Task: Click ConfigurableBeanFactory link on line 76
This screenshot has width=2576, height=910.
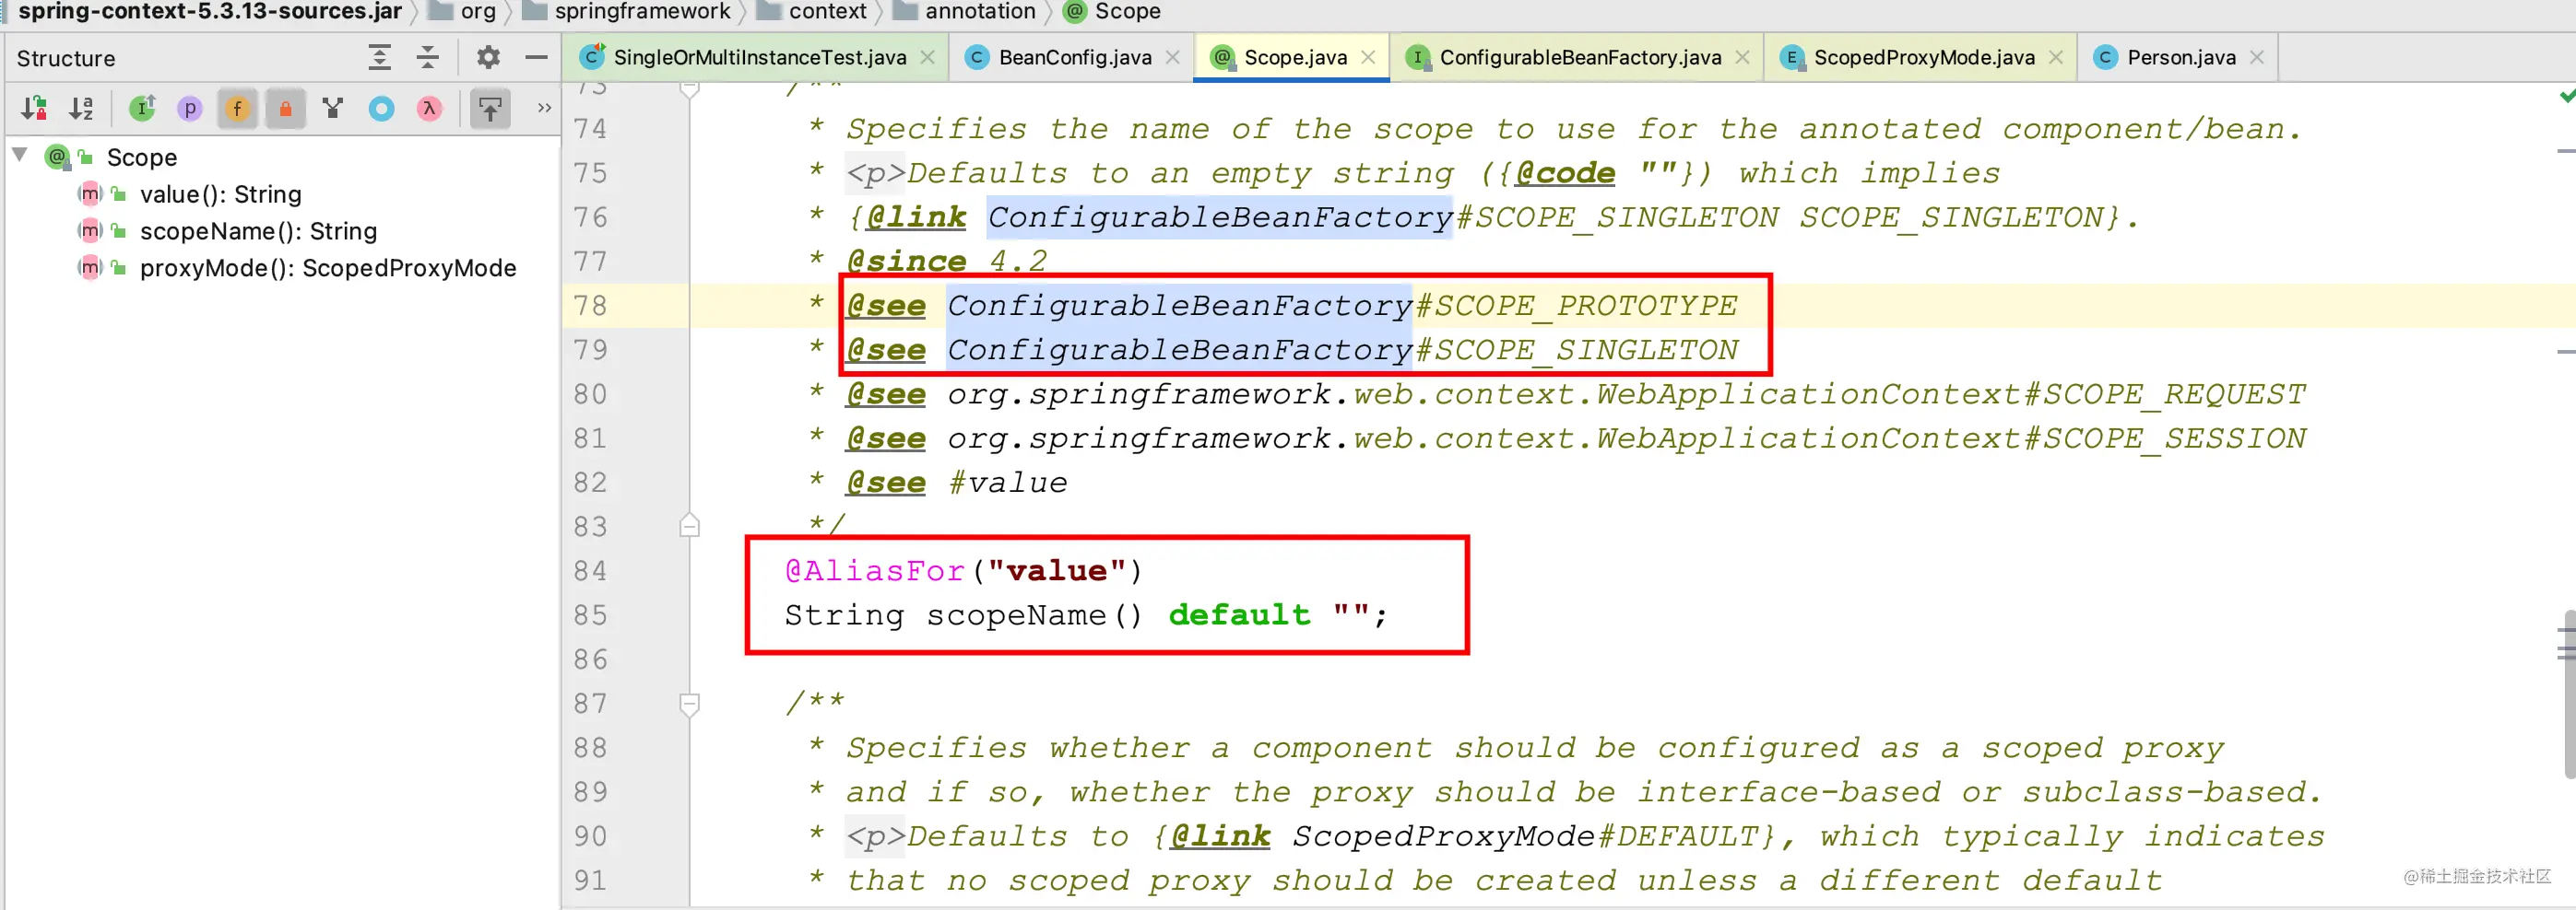Action: tap(1220, 216)
